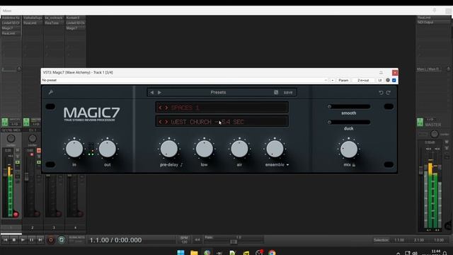453x255 pixels.
Task: Open Kontakt in track 4 FX list
Action: point(76,18)
